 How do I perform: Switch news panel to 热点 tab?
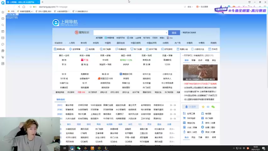pyautogui.click(x=200, y=60)
